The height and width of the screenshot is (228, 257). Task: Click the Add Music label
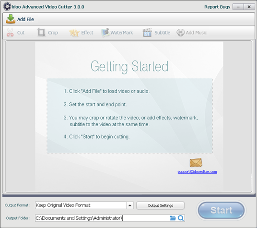tap(196, 33)
